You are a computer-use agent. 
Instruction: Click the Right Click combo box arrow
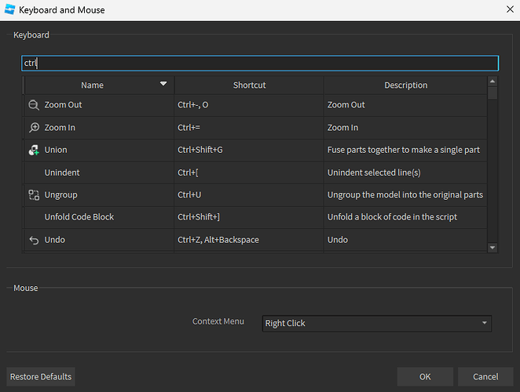(x=484, y=323)
